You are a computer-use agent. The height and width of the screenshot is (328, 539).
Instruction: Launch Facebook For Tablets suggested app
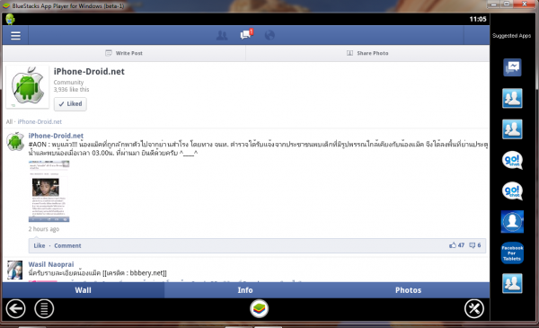point(512,253)
